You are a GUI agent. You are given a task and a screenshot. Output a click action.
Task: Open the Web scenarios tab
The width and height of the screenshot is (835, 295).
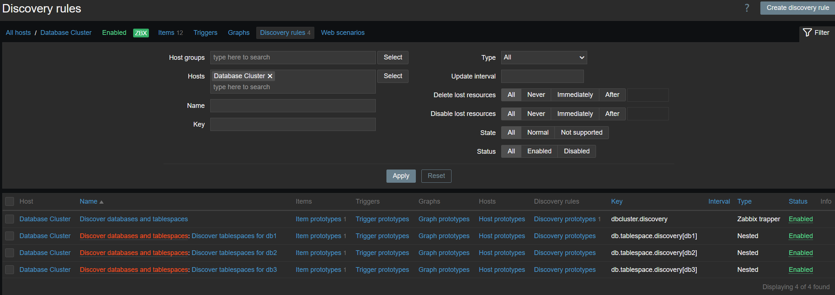(343, 33)
